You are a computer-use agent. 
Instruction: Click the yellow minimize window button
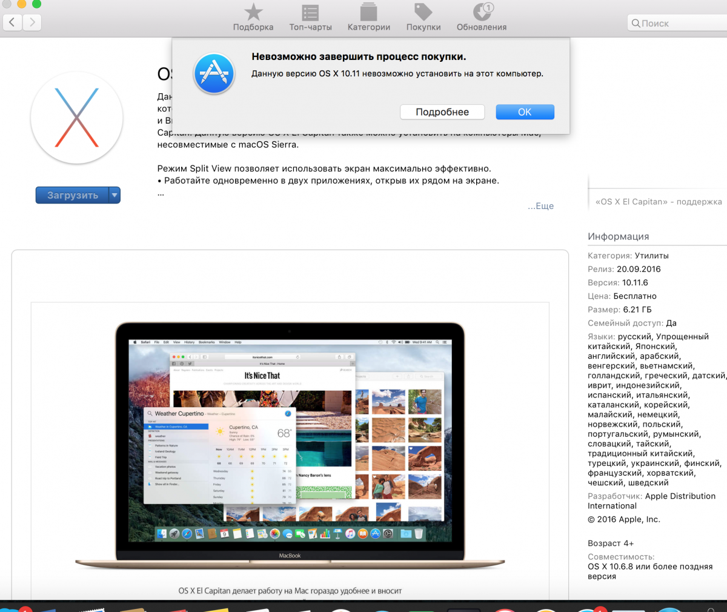pyautogui.click(x=21, y=4)
